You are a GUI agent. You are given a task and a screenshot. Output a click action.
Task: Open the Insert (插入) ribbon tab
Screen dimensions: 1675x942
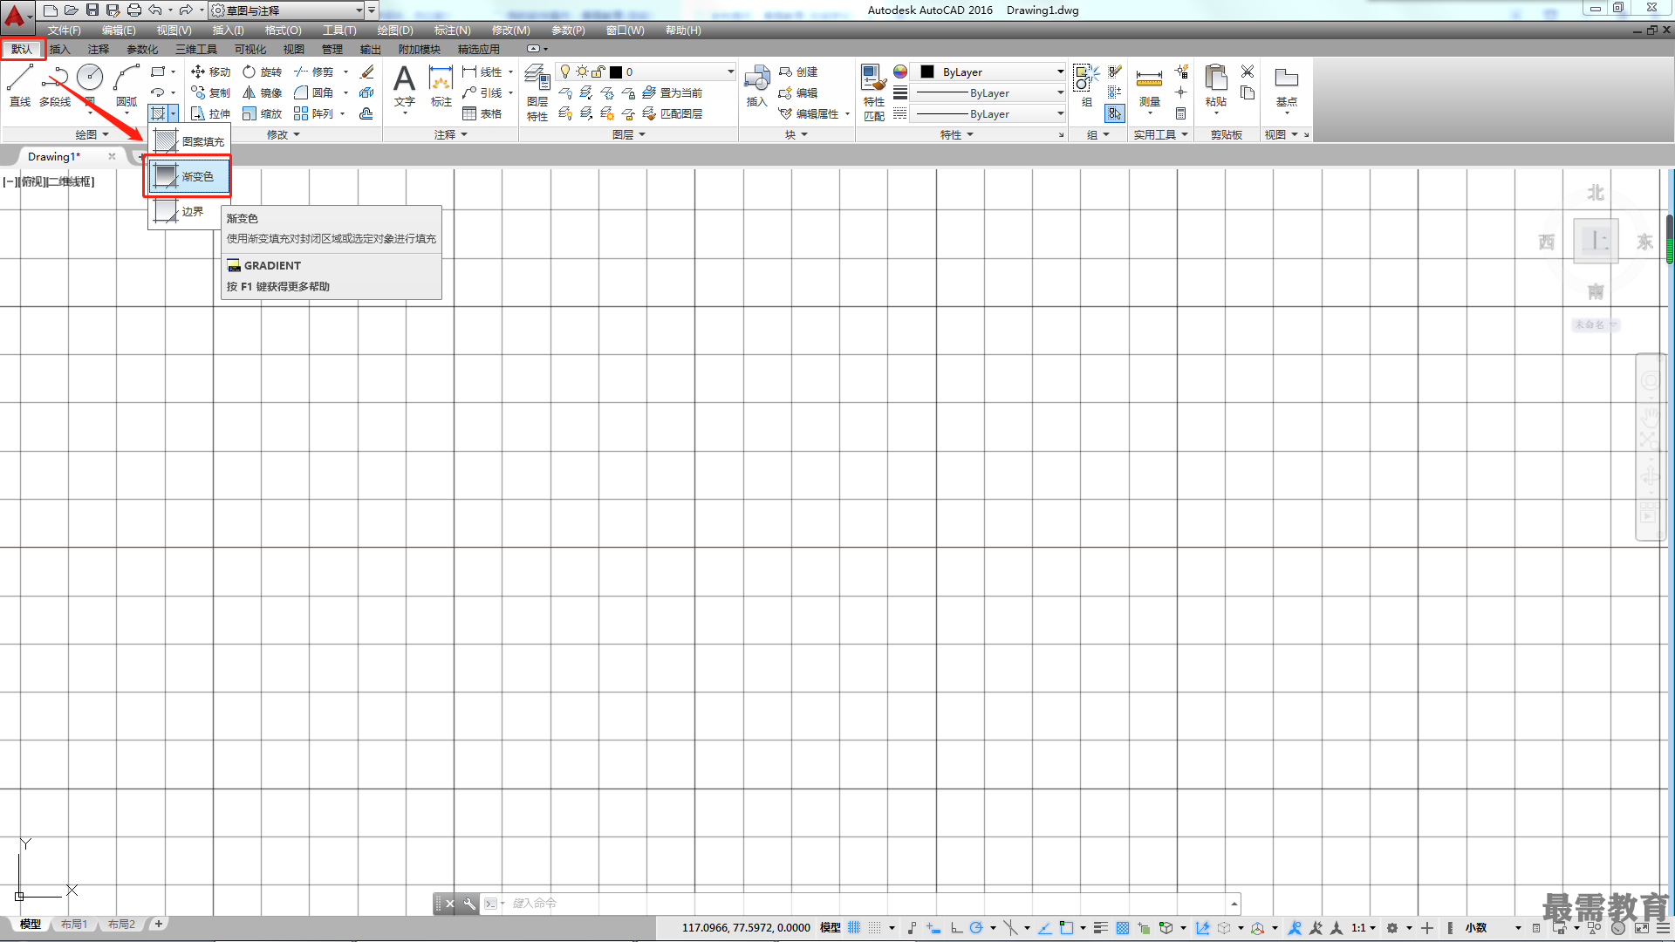click(59, 49)
